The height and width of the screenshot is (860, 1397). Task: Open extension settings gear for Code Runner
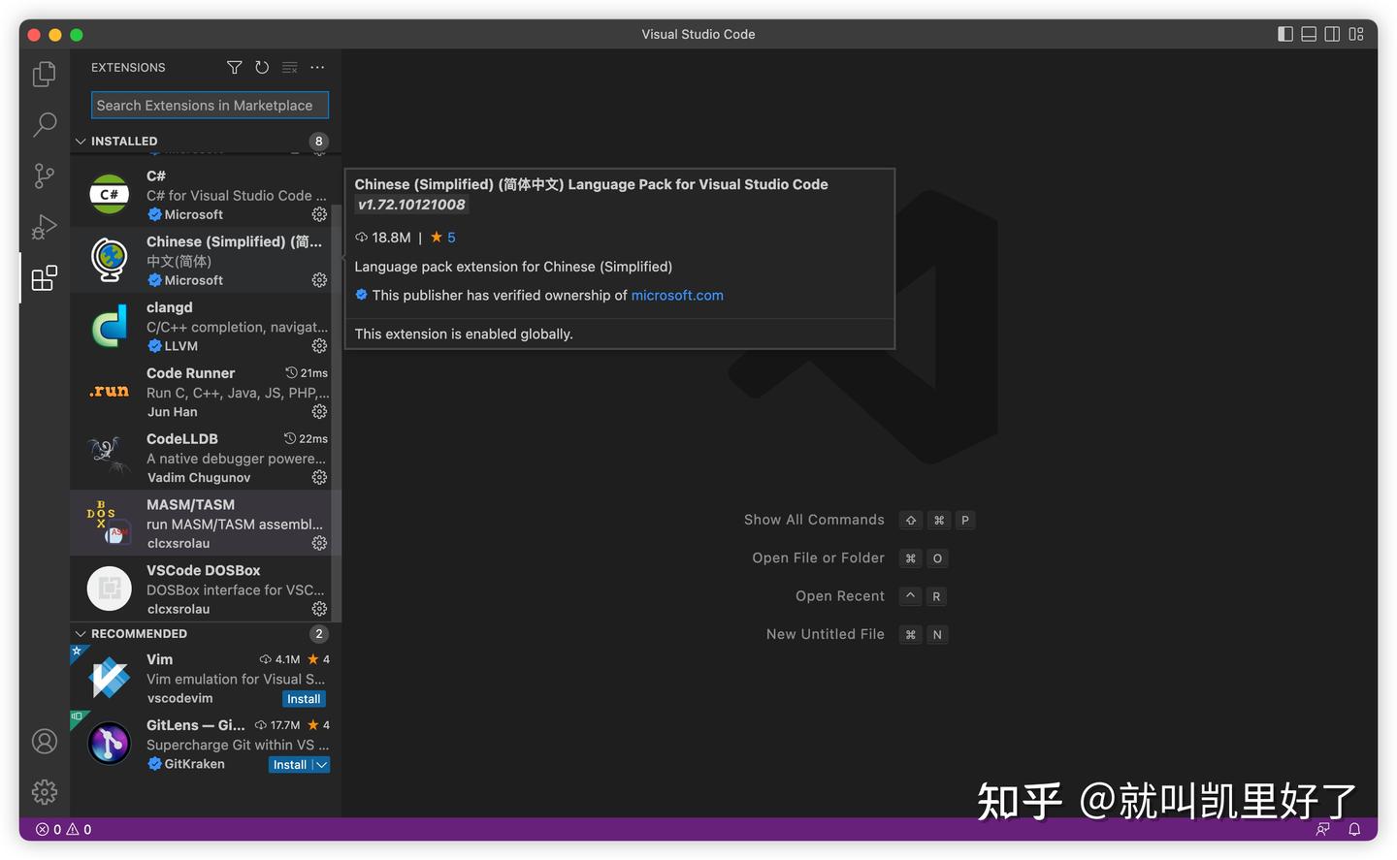pos(319,411)
